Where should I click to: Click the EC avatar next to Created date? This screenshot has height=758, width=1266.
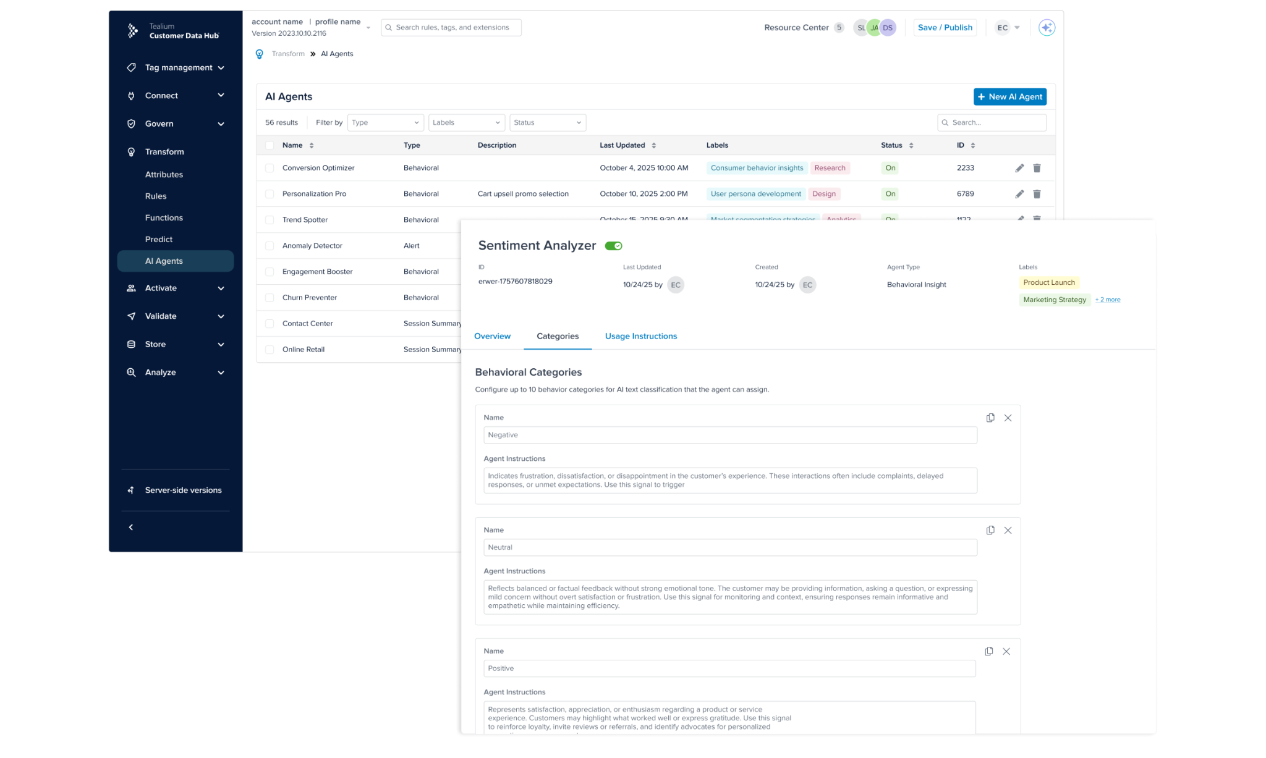[807, 285]
